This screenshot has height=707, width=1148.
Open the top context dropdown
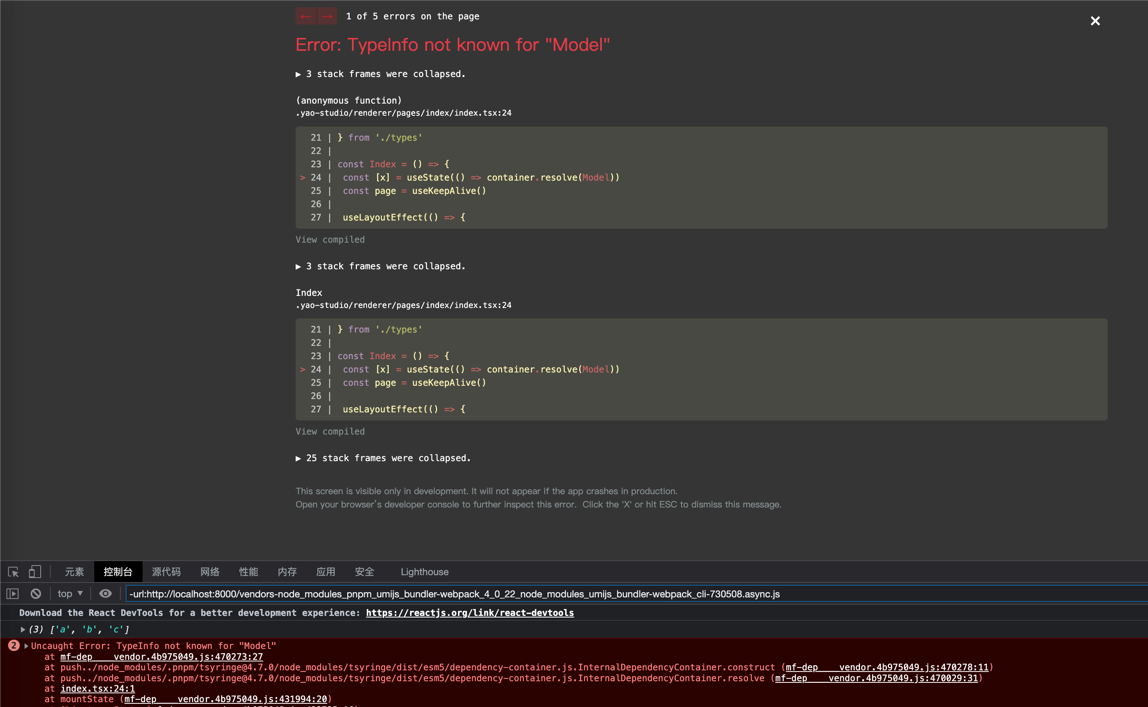(70, 594)
